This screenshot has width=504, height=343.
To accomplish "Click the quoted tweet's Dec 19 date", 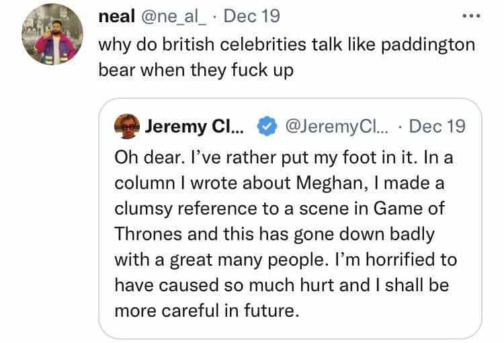I will pyautogui.click(x=437, y=126).
